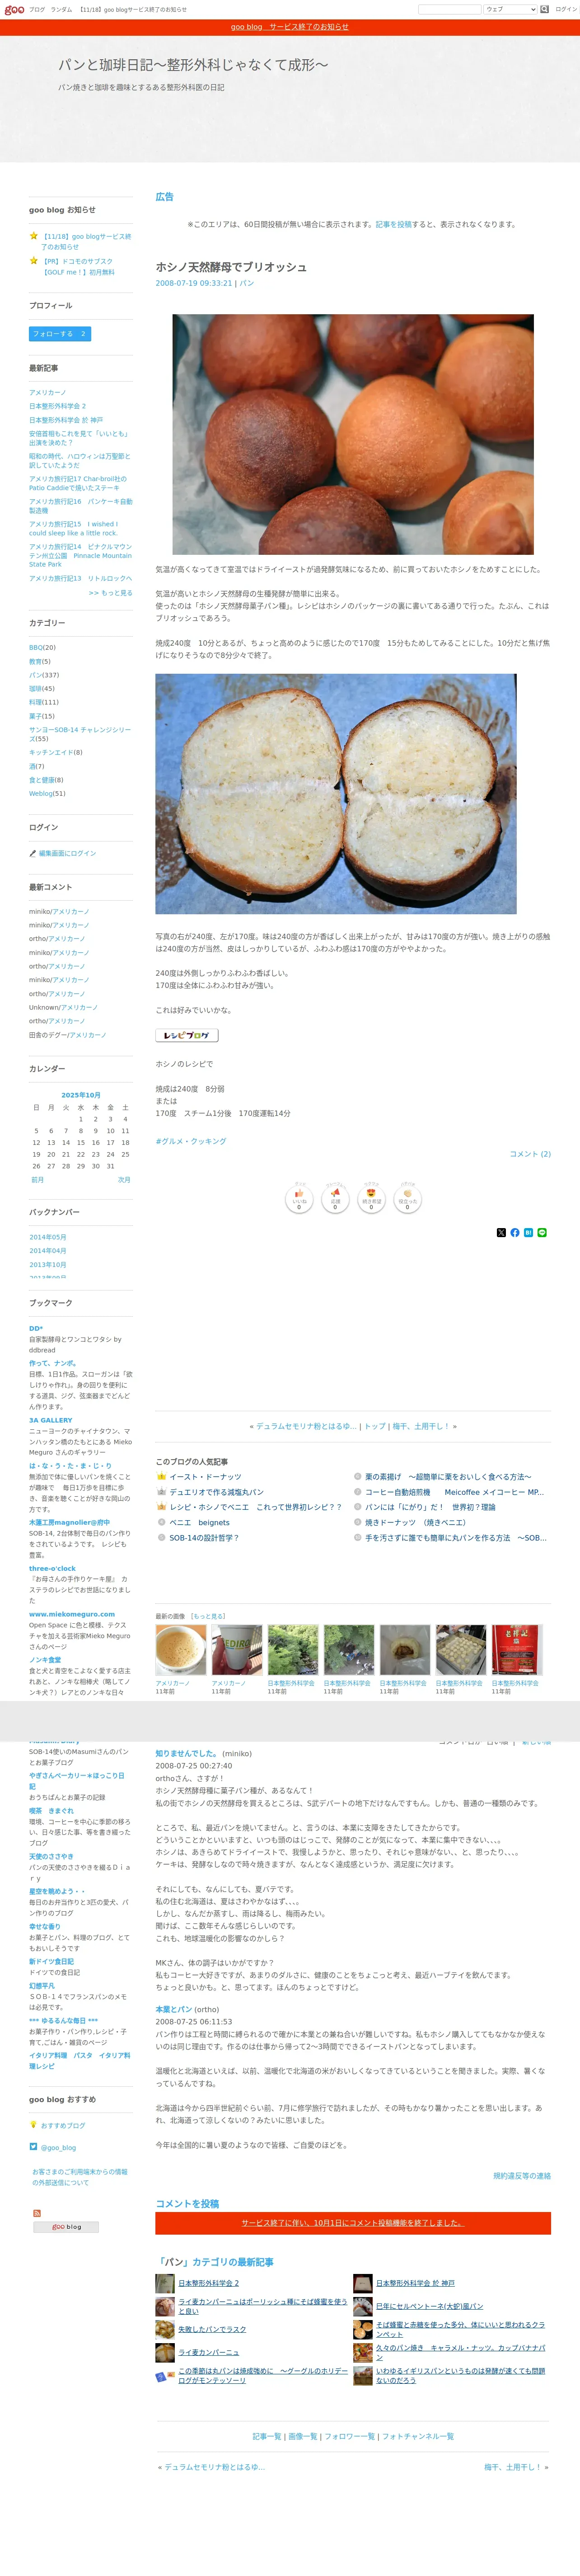Click the brioche buns photo
The image size is (580, 2576).
pyautogui.click(x=352, y=434)
